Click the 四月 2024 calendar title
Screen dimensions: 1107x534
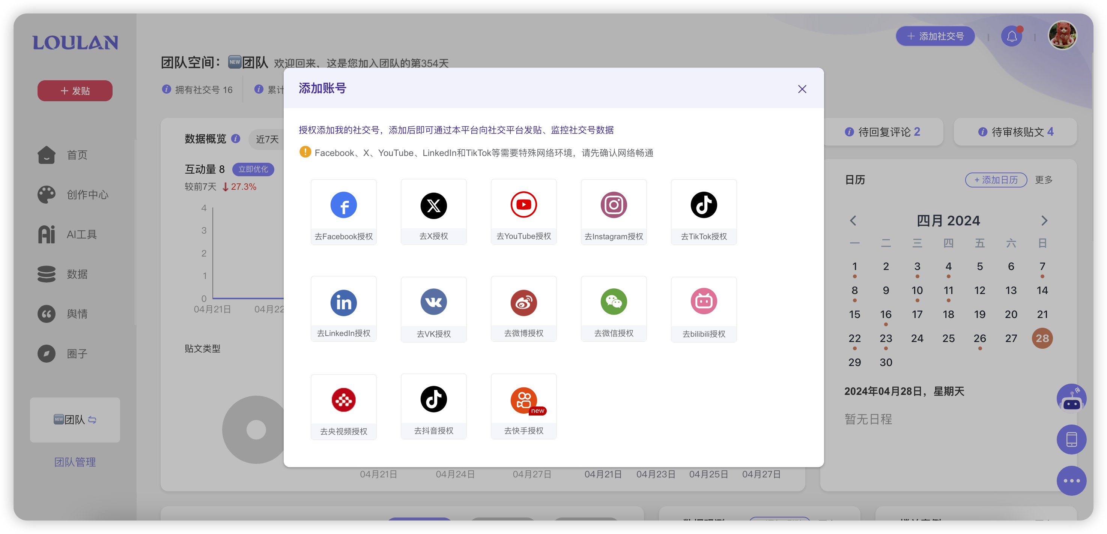(948, 220)
